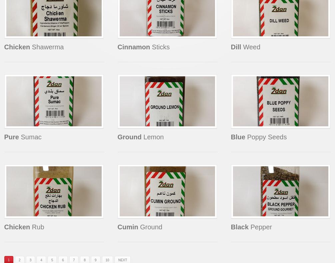This screenshot has width=335, height=263.
Task: Go to page 10 of listings
Action: 107,260
